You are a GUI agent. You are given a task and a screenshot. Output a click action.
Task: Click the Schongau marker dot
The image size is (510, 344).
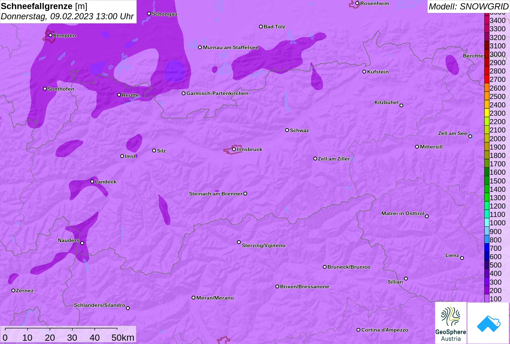tap(149, 13)
